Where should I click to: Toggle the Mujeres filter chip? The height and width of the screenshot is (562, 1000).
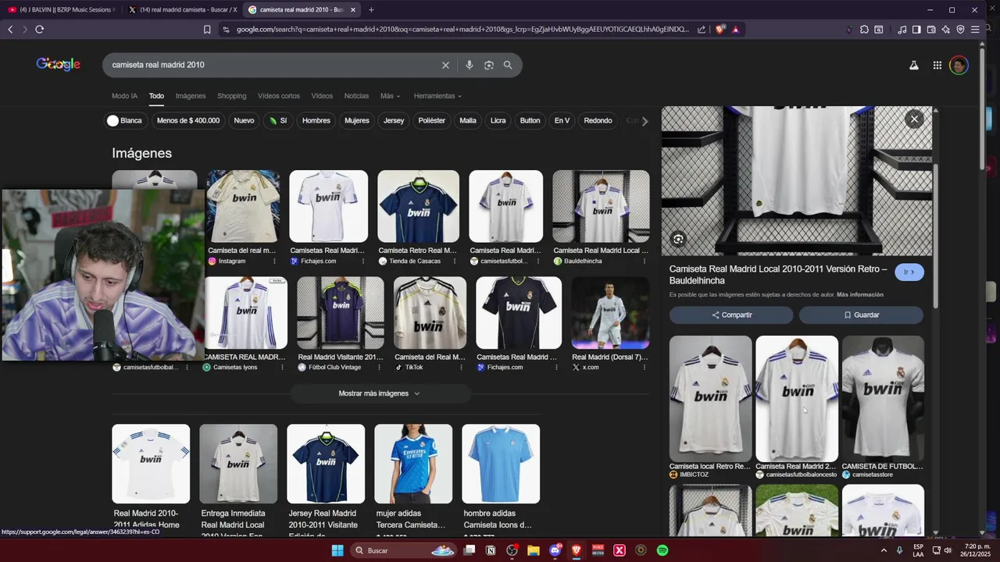pyautogui.click(x=357, y=120)
